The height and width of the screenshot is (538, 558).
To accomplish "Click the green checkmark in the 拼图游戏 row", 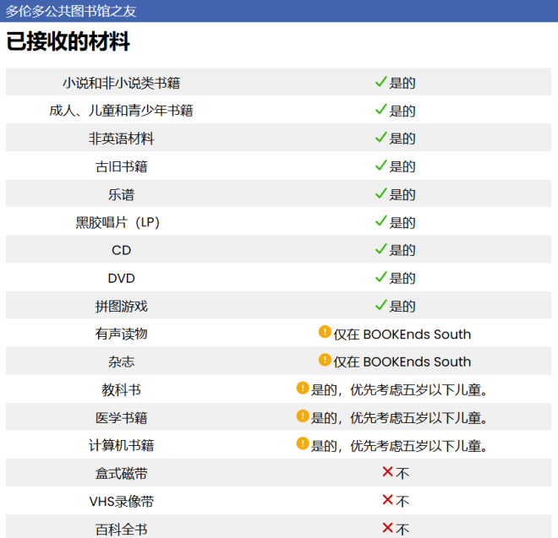I will (380, 305).
